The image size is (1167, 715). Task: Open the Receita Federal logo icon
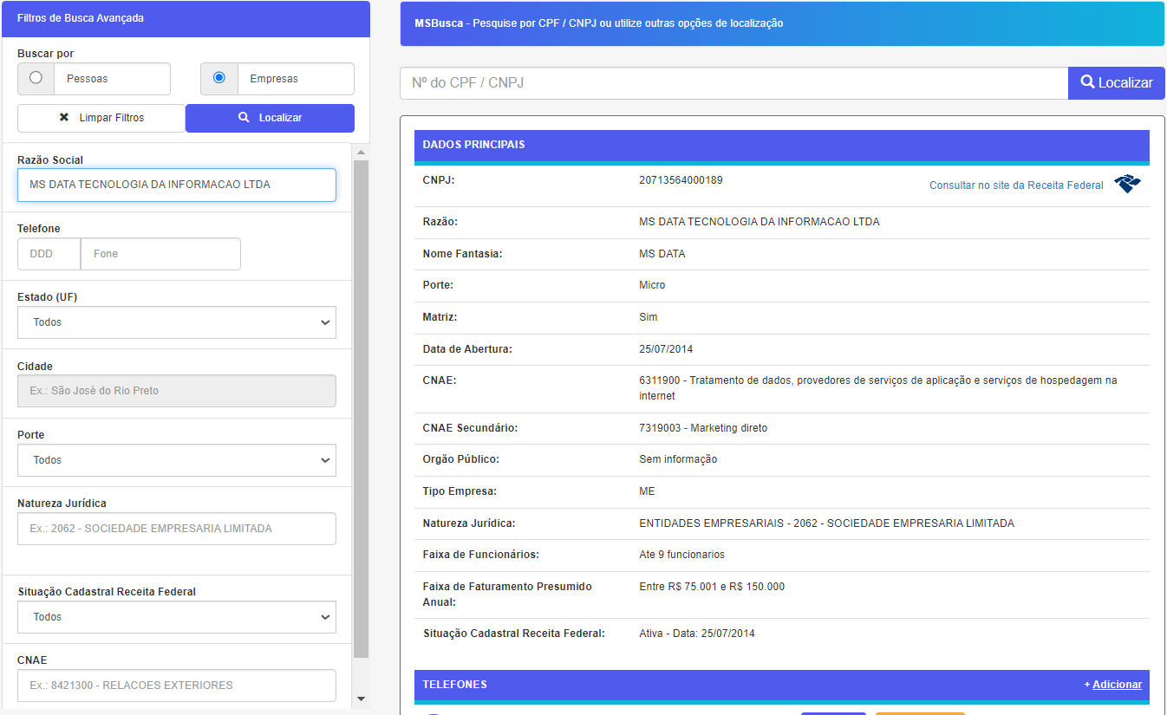pos(1127,184)
